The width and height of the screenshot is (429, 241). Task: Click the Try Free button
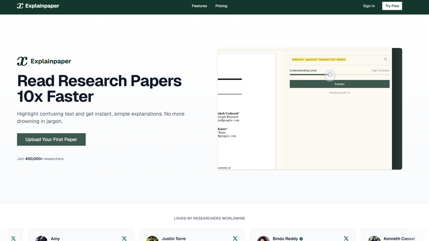[392, 6]
